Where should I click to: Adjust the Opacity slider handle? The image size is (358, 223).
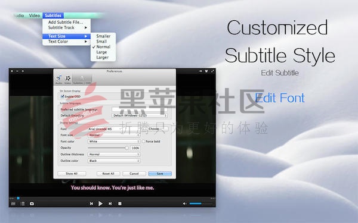pyautogui.click(x=126, y=148)
